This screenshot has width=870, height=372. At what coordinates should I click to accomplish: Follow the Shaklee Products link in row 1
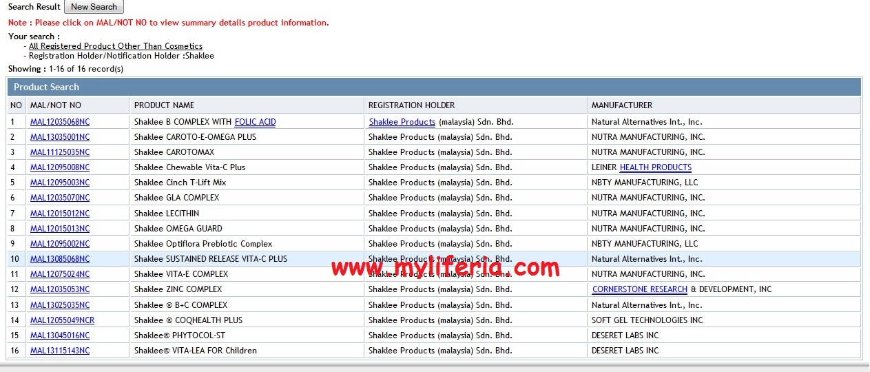coord(402,122)
